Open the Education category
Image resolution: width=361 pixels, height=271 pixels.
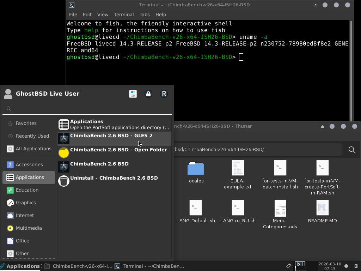click(29, 190)
